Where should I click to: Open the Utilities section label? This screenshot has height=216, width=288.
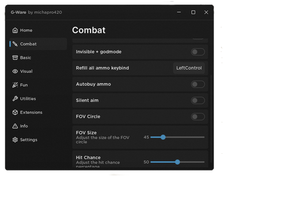click(x=28, y=98)
